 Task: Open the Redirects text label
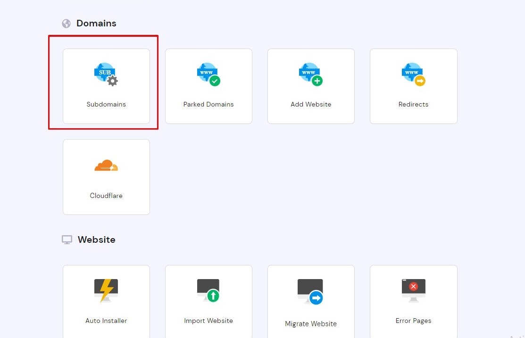click(x=413, y=104)
